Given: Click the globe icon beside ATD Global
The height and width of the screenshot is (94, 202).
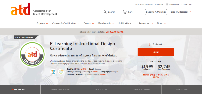Looking at the screenshot, I should (x=167, y=4).
